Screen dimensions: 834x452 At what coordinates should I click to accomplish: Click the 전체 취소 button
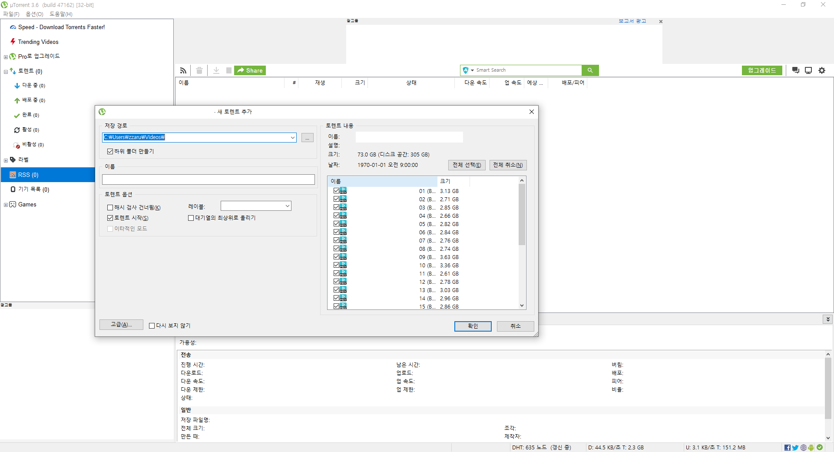[508, 165]
